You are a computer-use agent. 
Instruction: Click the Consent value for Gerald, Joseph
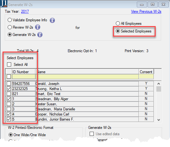(146, 83)
